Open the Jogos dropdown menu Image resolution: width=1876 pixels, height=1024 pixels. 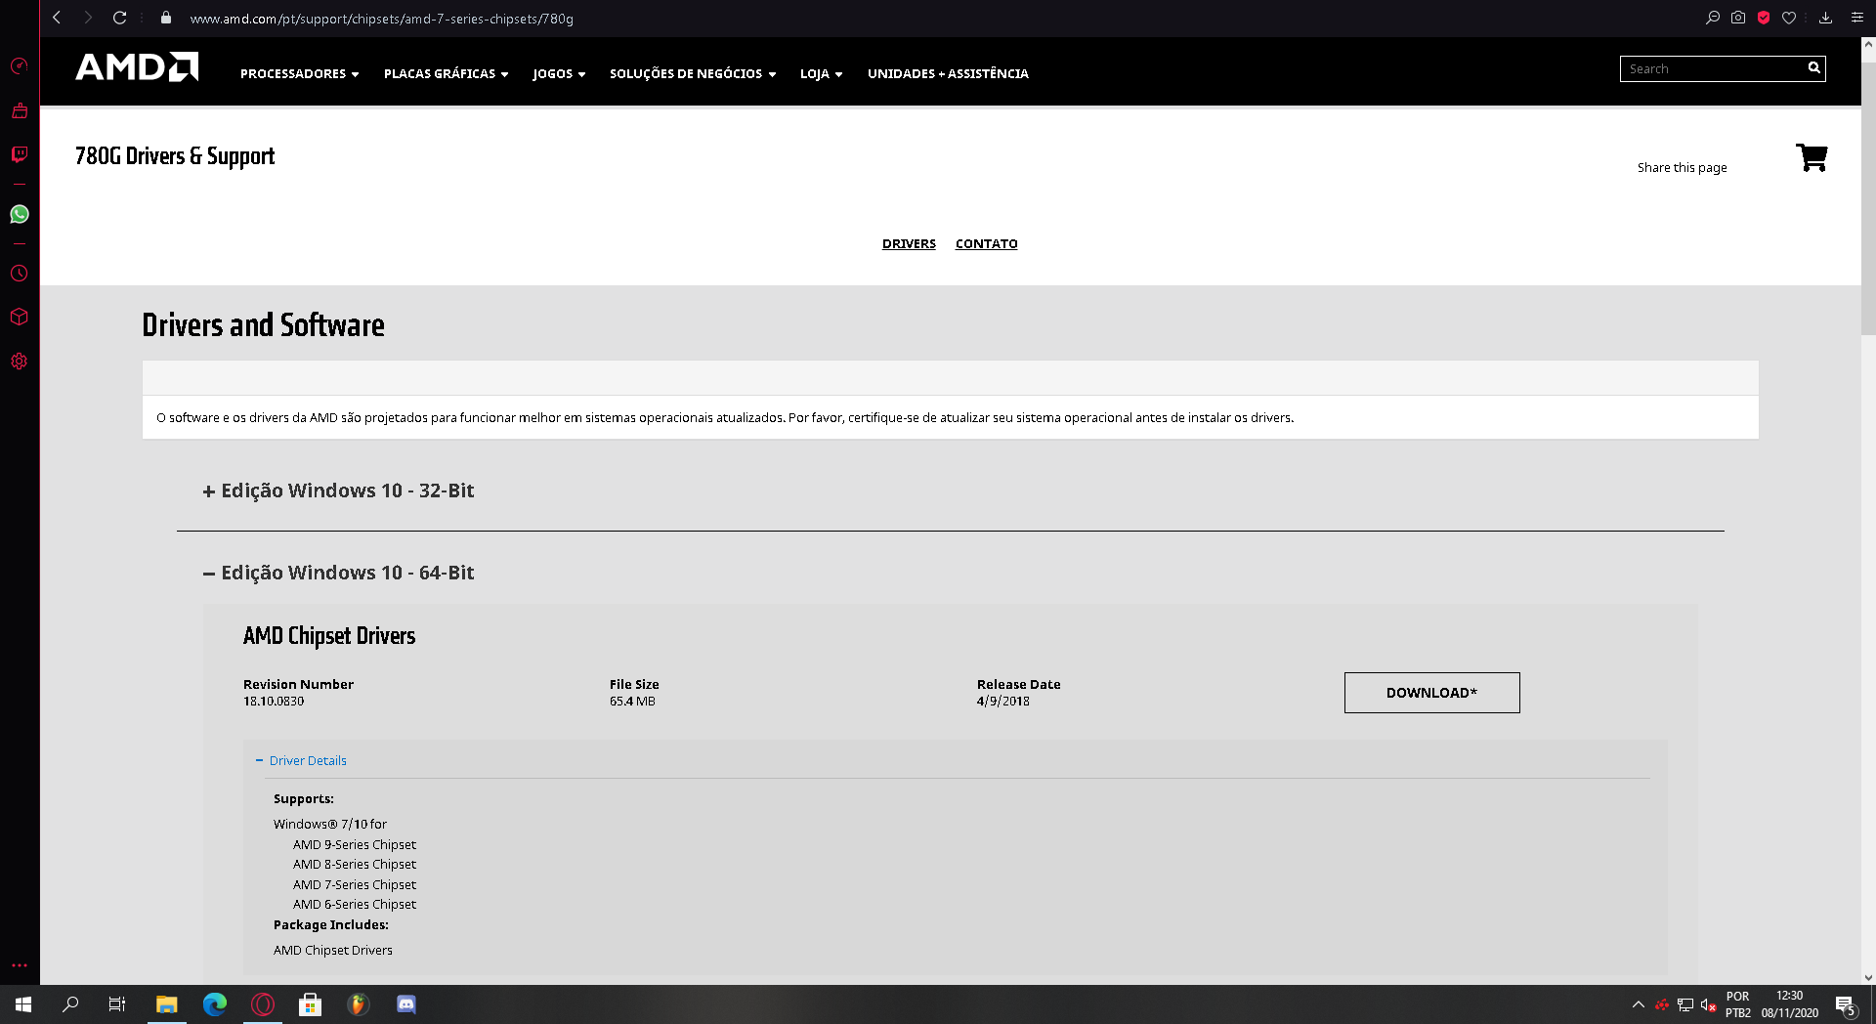tap(559, 73)
